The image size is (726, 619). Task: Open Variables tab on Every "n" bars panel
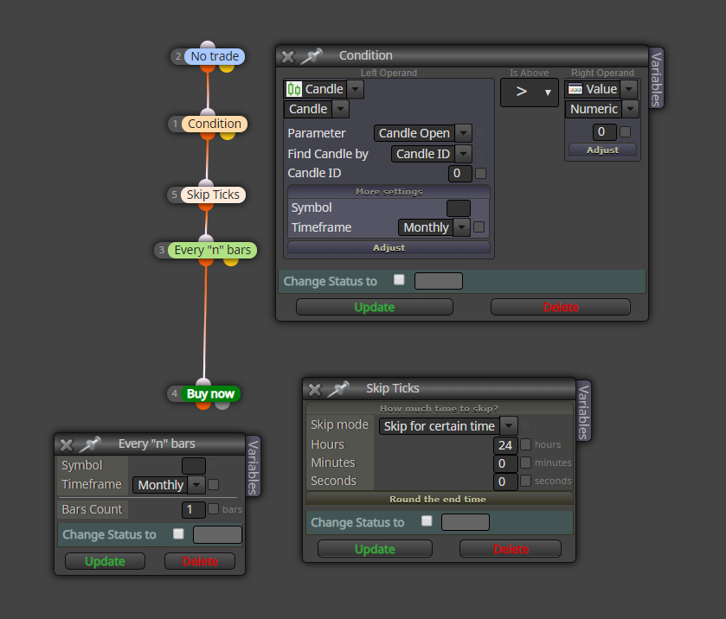(x=253, y=467)
